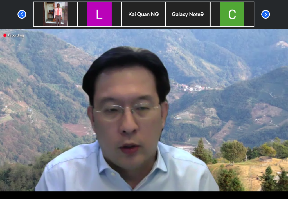Click the left arrow to show previous participants
The width and height of the screenshot is (288, 199).
[x=22, y=14]
